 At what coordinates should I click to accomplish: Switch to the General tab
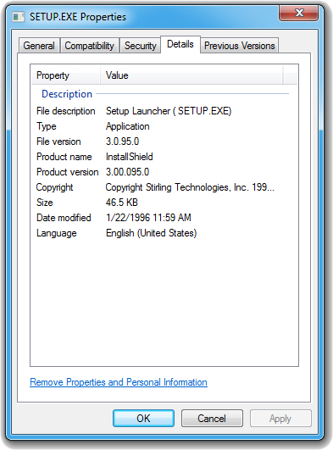pos(39,46)
